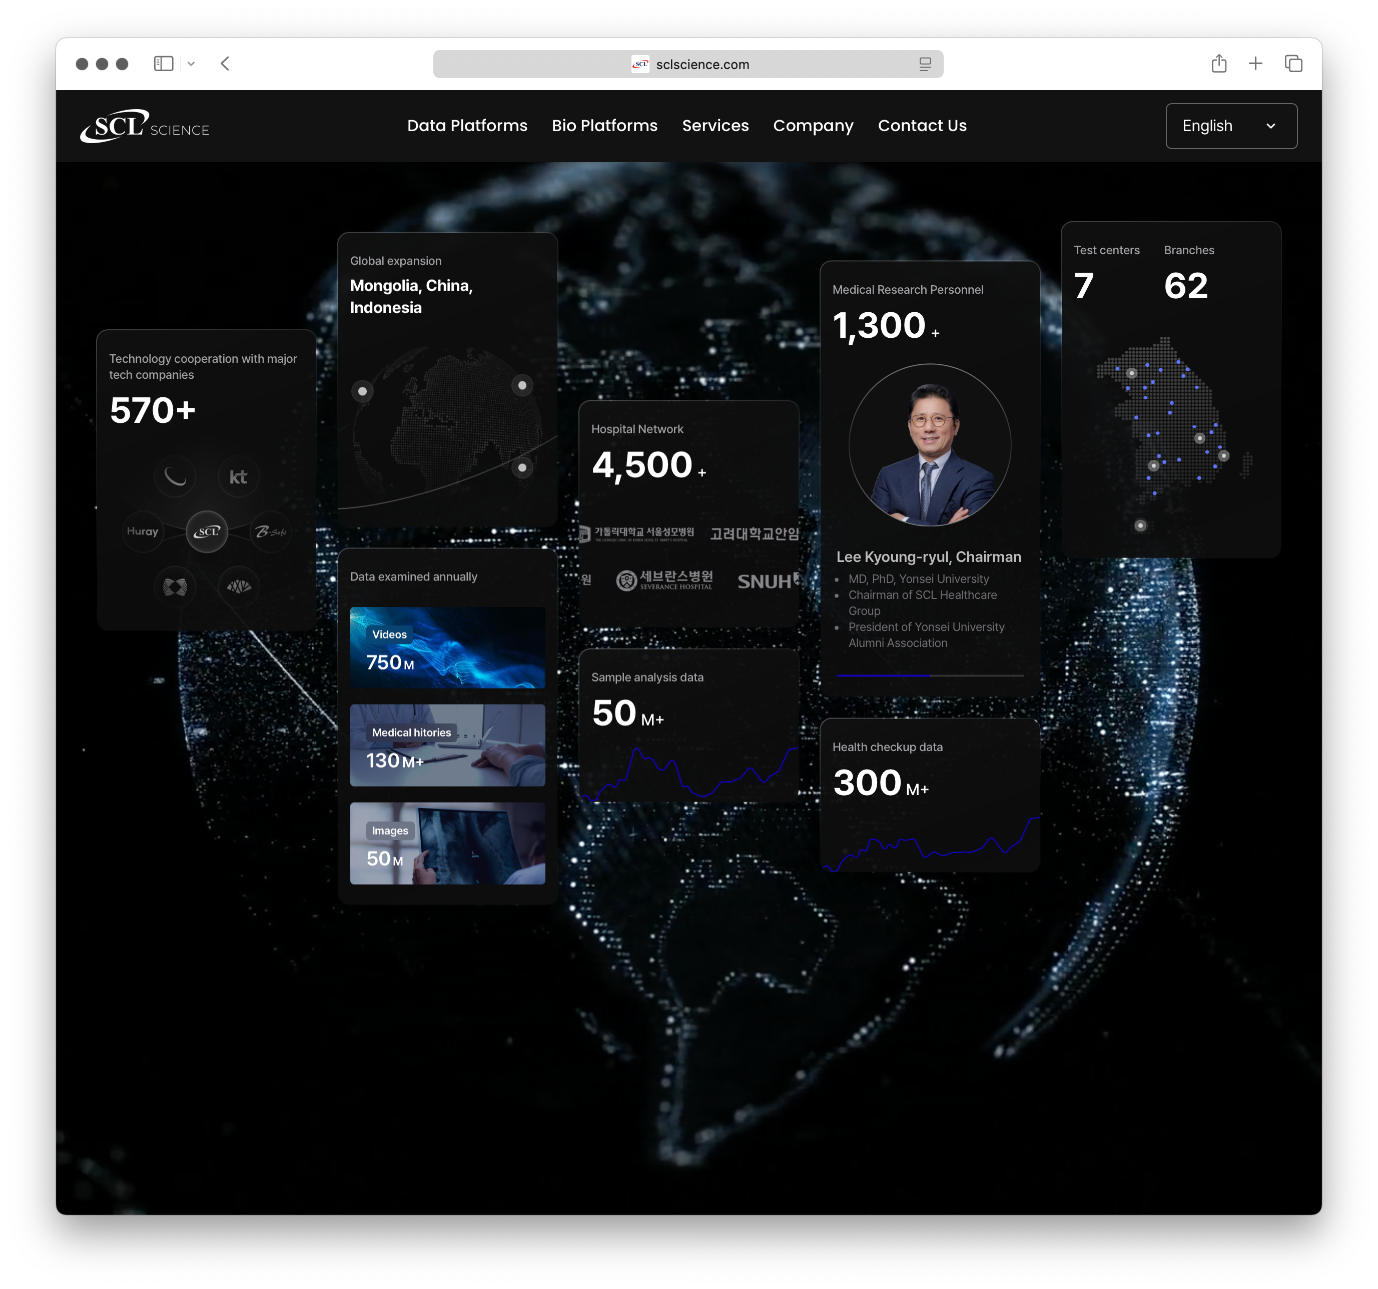Screen dimensions: 1378x1289
Task: Click the B-Safe partner logo icon
Action: (x=270, y=531)
